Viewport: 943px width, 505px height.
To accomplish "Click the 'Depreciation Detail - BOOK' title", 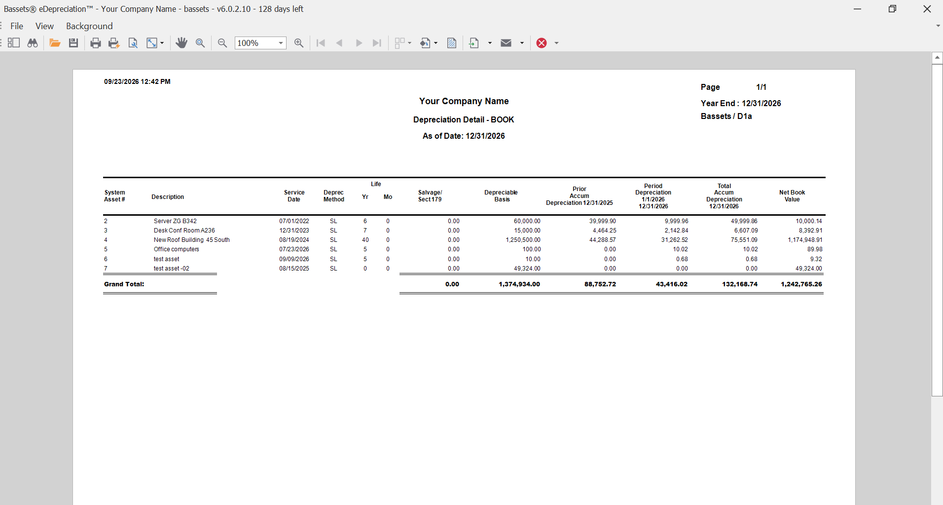I will point(464,119).
